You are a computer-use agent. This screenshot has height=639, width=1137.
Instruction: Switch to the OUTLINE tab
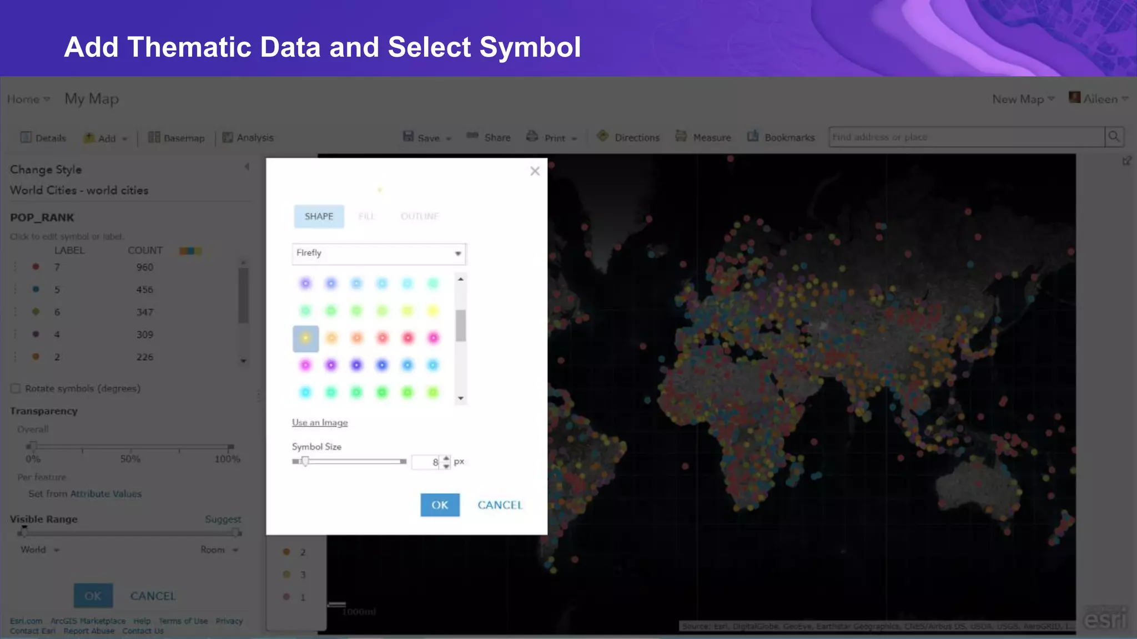[420, 216]
